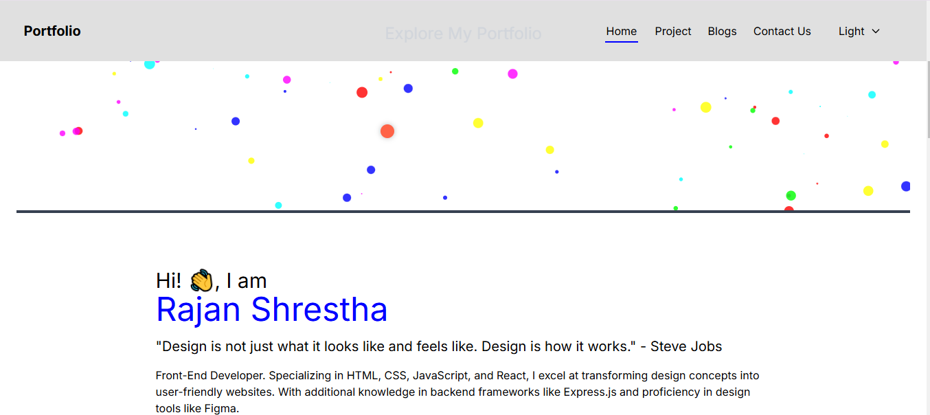Click the chevron next to Light

coord(876,32)
